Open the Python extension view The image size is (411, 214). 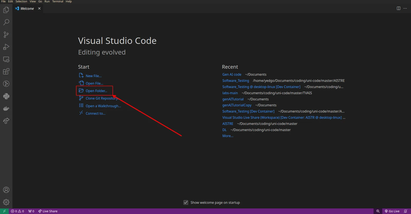tap(6, 96)
